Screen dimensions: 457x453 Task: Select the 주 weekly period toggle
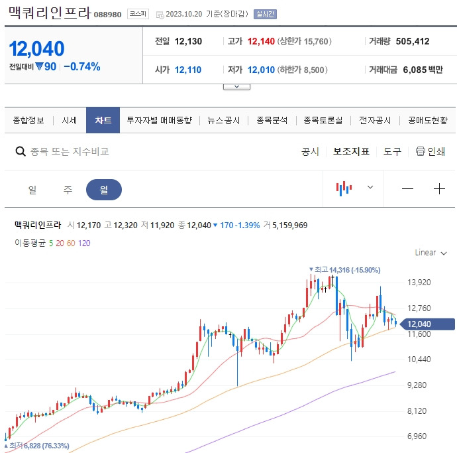coord(68,190)
